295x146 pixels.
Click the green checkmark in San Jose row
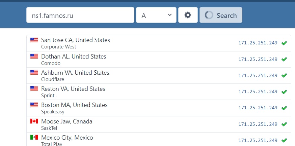[284, 43]
